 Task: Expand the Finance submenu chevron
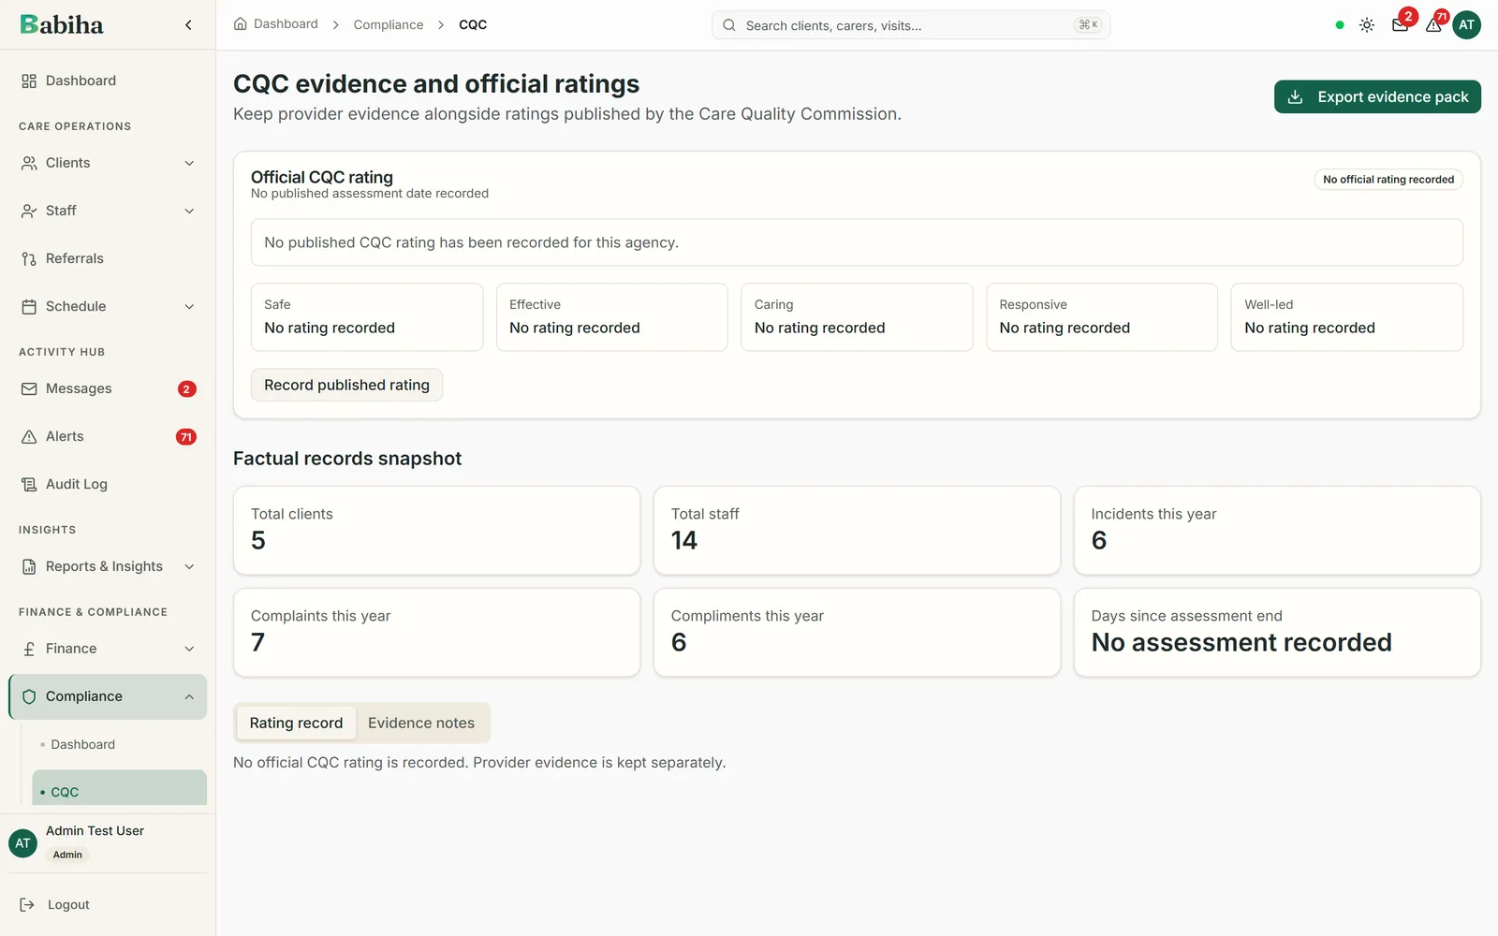pos(189,649)
